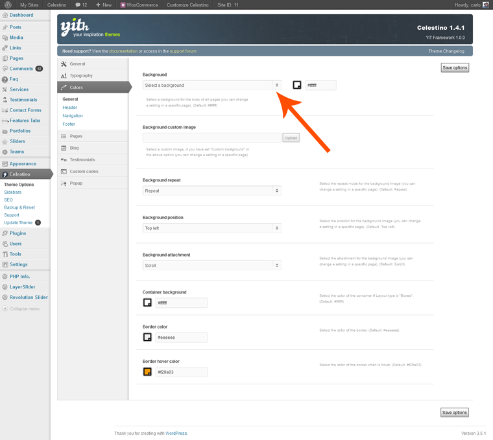493x440 pixels.
Task: Click the Portfolios icon in sidebar
Action: [5, 131]
